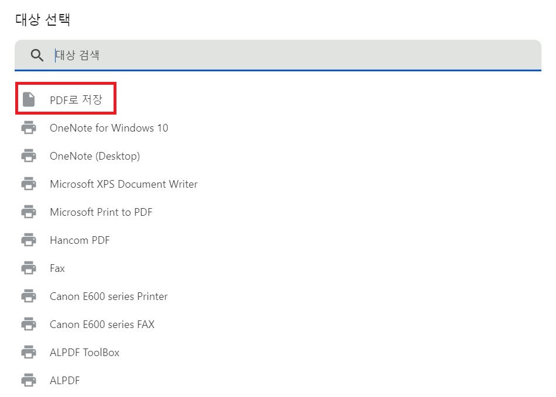The width and height of the screenshot is (556, 397).
Task: Click printer icon for OneNote (Desktop)
Action: (29, 156)
